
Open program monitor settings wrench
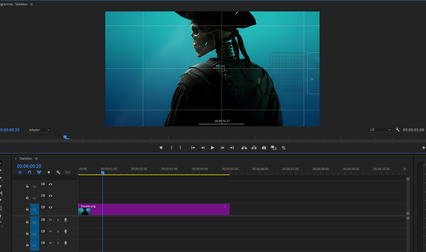(x=397, y=130)
